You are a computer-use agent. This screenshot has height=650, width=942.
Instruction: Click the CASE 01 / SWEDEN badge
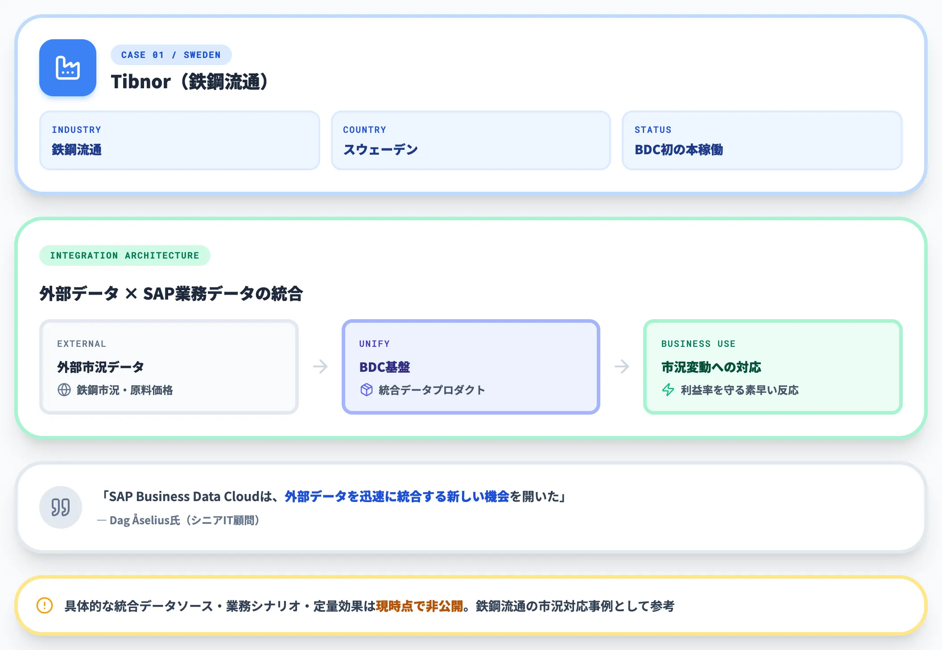coord(171,55)
